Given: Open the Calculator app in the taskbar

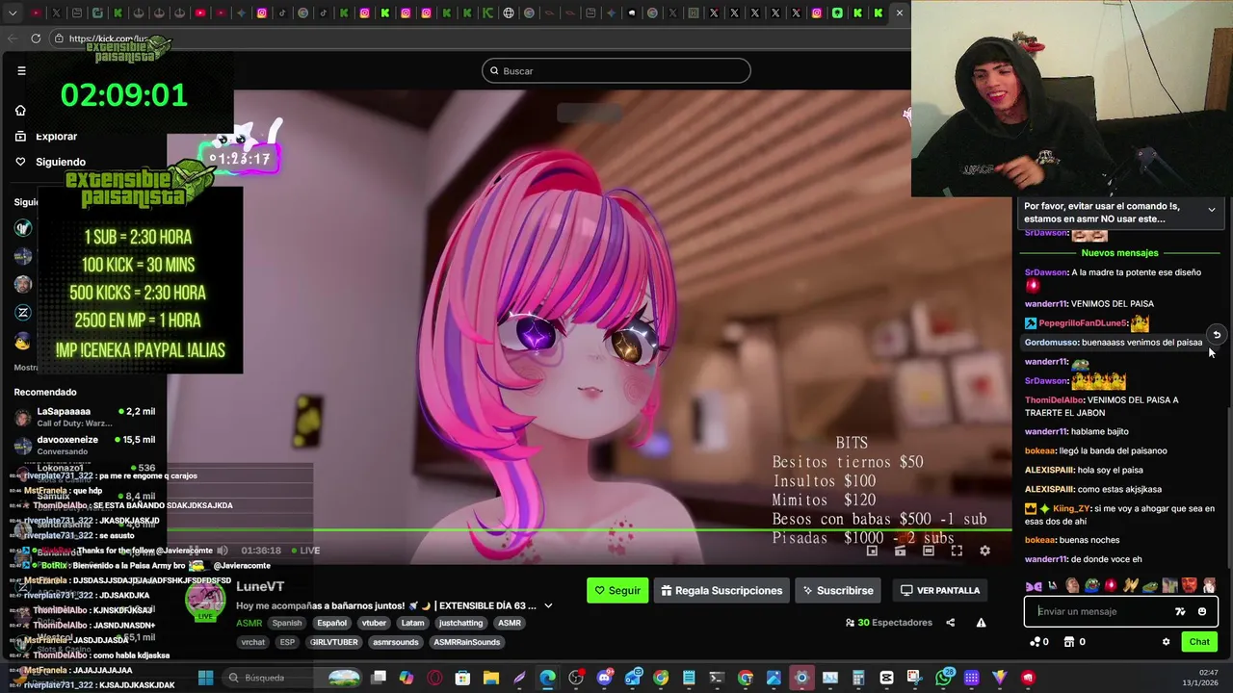Looking at the screenshot, I should (x=858, y=678).
